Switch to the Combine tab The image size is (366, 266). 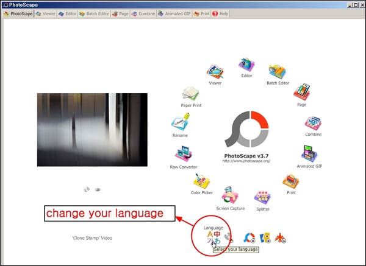coord(143,14)
